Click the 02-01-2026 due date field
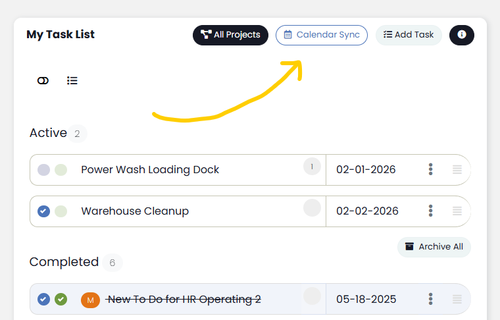This screenshot has width=500, height=320. tap(366, 170)
